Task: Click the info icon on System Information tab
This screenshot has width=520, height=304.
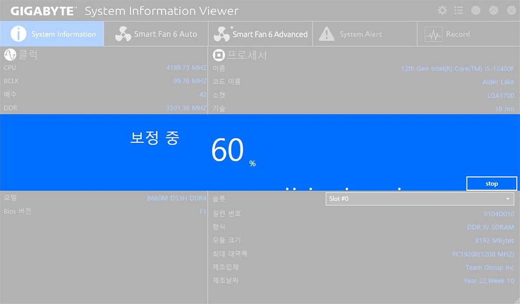Action: pyautogui.click(x=18, y=34)
